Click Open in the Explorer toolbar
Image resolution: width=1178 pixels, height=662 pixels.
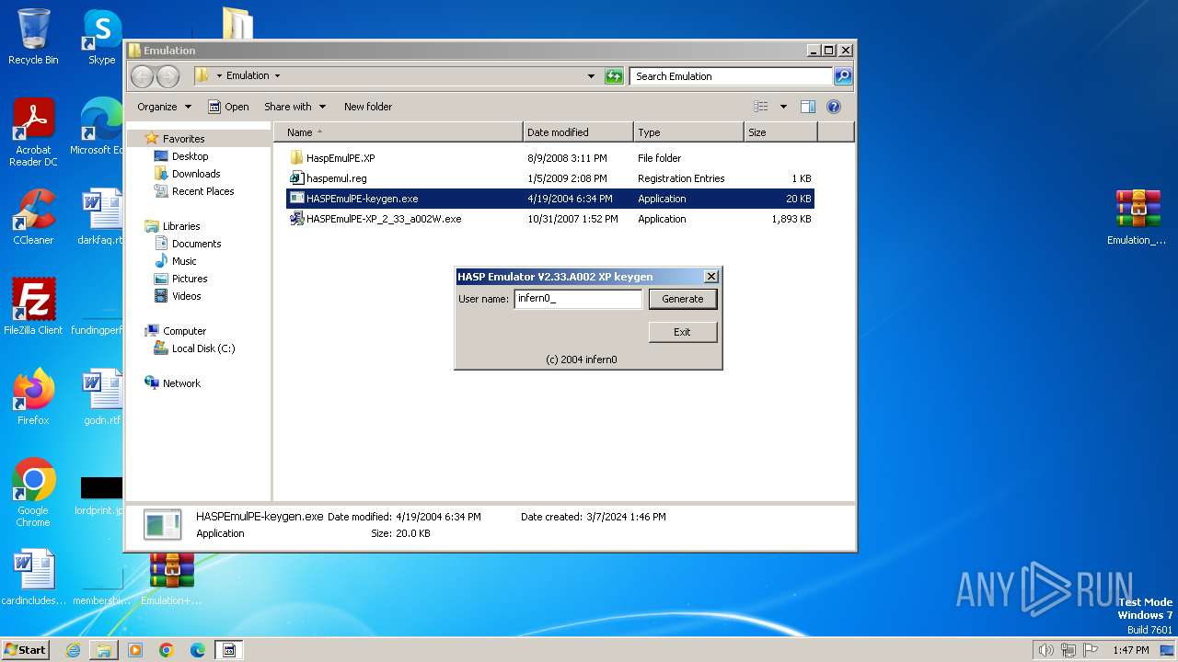pyautogui.click(x=228, y=107)
